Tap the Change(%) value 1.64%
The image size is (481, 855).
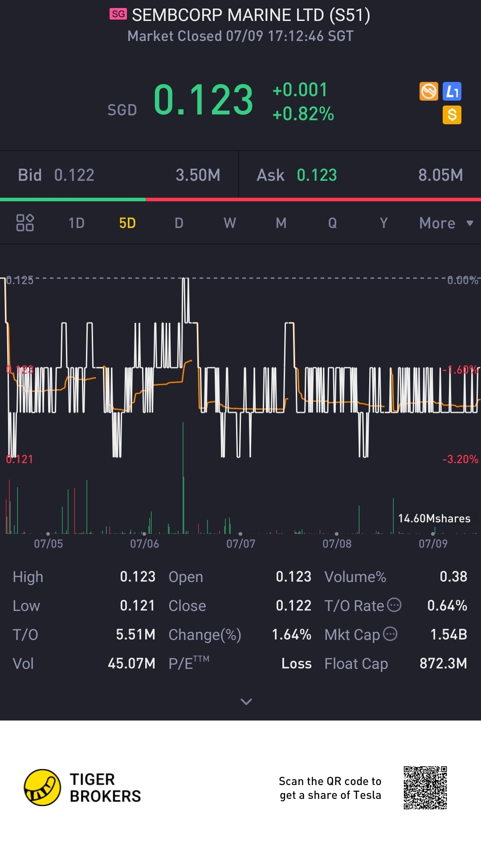[x=291, y=635]
